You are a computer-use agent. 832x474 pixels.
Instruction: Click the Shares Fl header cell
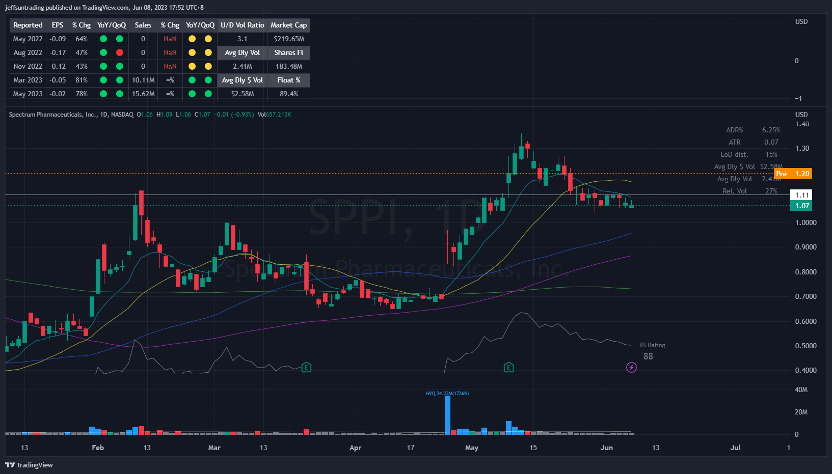[289, 52]
